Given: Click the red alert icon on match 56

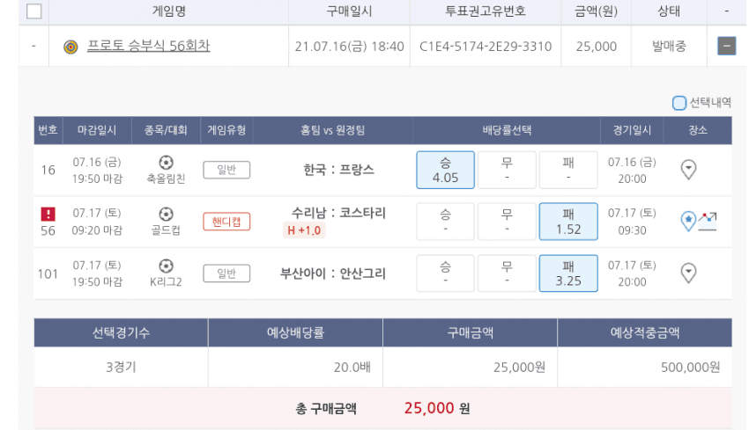Looking at the screenshot, I should pyautogui.click(x=48, y=214).
